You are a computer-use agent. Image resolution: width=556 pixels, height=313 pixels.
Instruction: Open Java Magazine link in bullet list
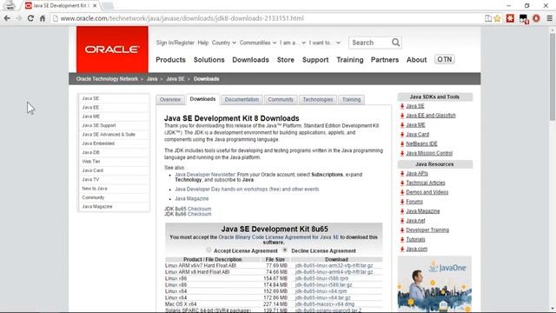[x=191, y=199]
